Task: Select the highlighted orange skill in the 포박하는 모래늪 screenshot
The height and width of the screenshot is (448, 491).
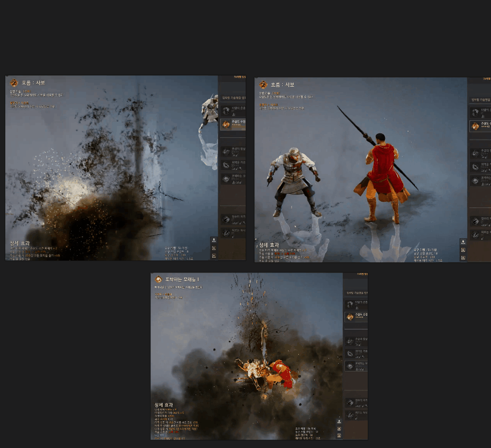Action: (356, 317)
